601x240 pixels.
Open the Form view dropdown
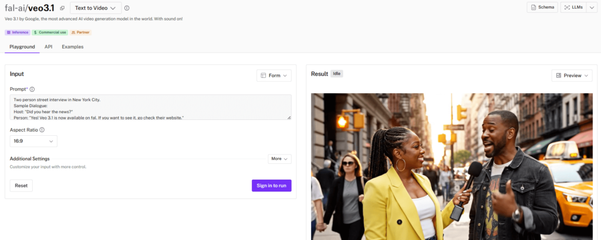(274, 76)
